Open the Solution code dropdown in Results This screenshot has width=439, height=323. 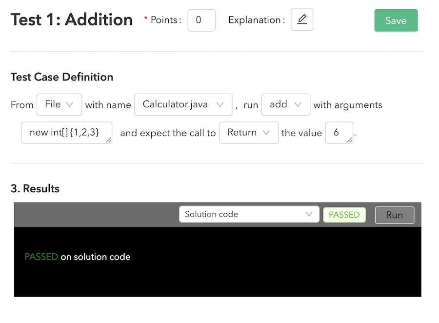pyautogui.click(x=249, y=214)
